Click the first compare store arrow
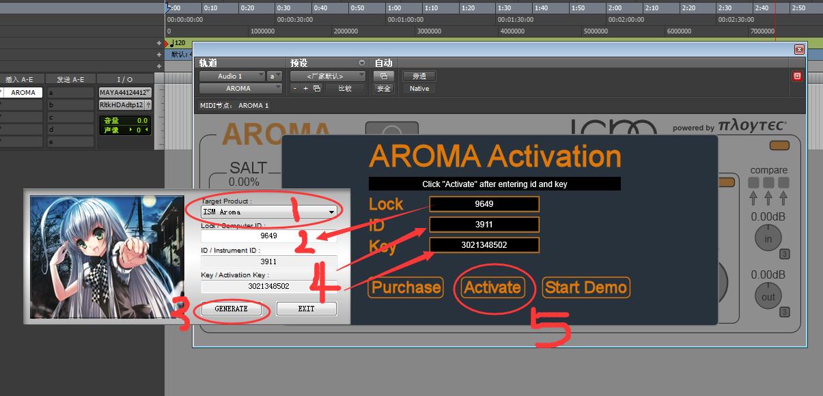The image size is (823, 396). tap(753, 198)
